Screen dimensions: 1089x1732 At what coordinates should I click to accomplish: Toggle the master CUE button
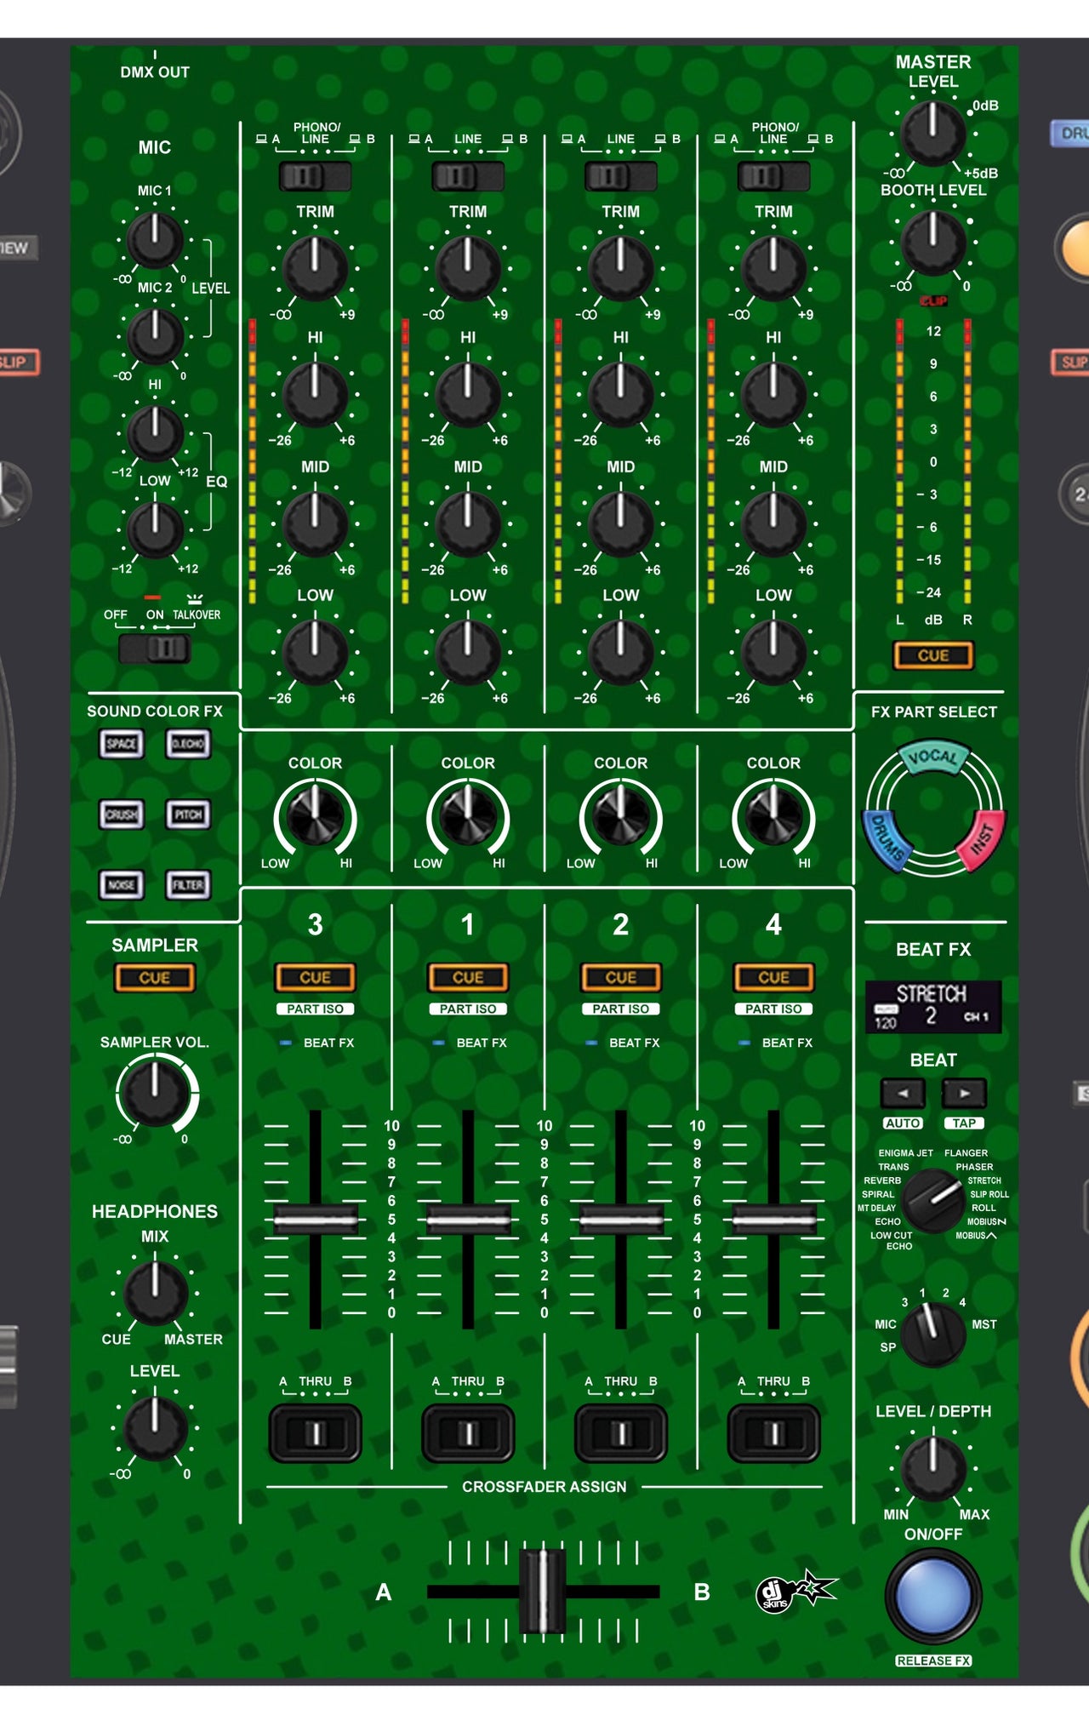click(933, 655)
